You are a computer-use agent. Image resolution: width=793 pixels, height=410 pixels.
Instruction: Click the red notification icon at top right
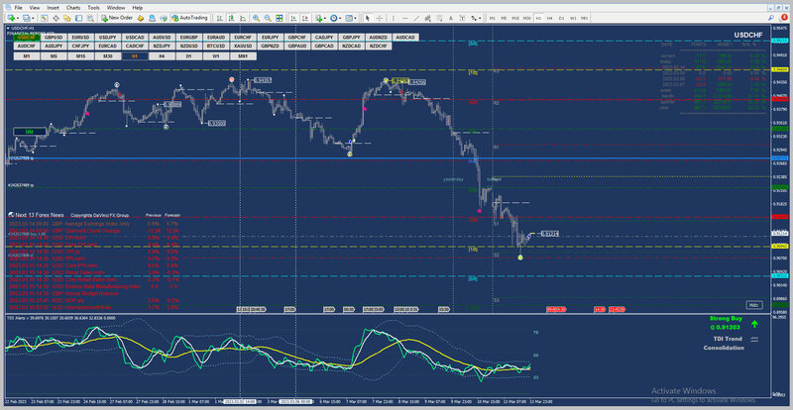point(784,17)
